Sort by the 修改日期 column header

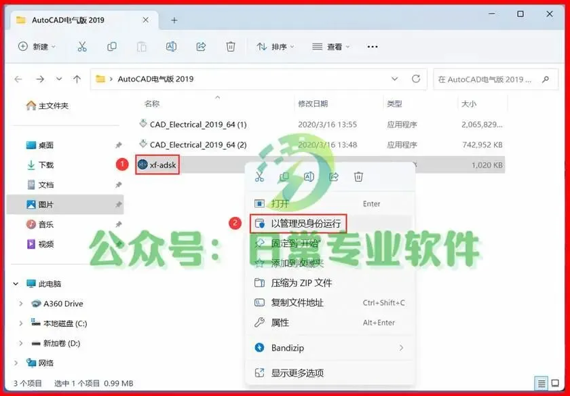point(313,104)
